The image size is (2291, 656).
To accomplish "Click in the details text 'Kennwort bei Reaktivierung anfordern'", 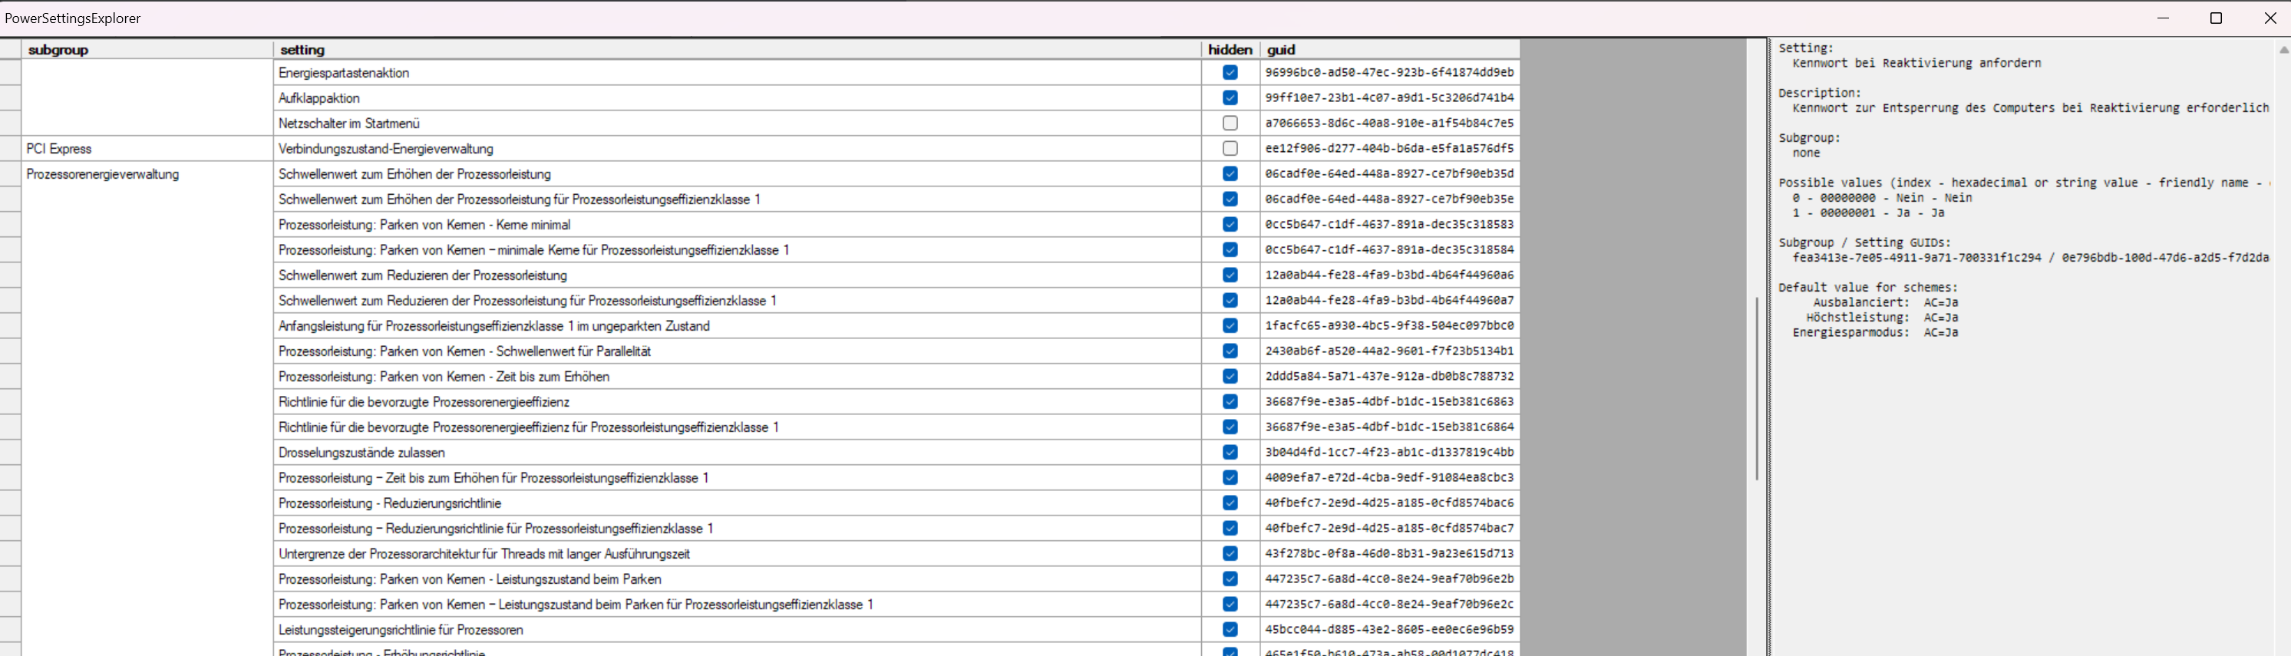I will (1916, 63).
